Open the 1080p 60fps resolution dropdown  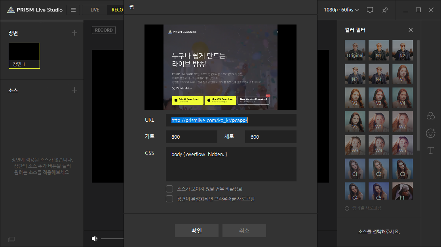pyautogui.click(x=341, y=10)
